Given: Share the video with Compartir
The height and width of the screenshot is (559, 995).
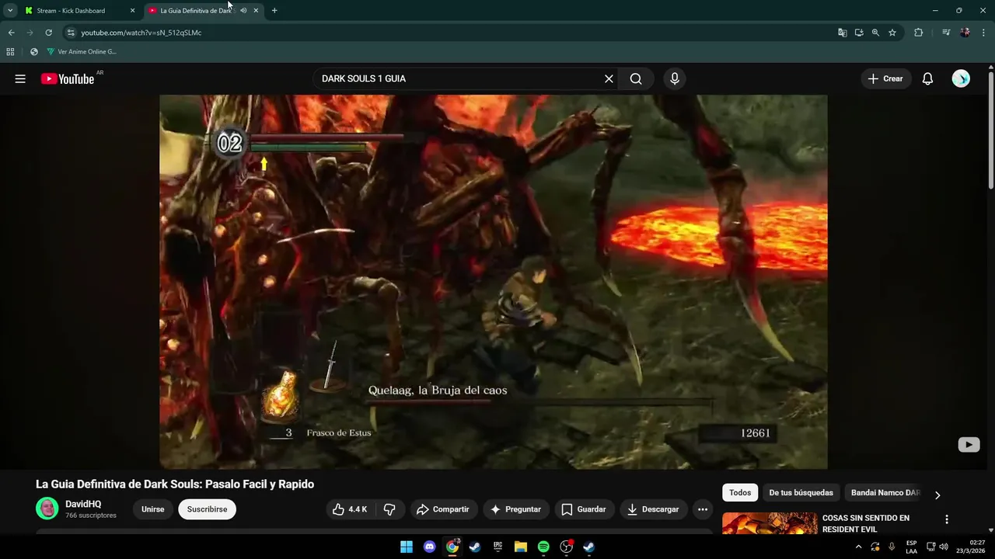Looking at the screenshot, I should click(443, 509).
